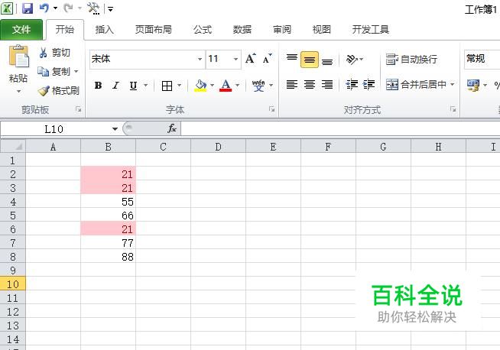Click the formula bar input field
The width and height of the screenshot is (500, 350).
point(340,129)
